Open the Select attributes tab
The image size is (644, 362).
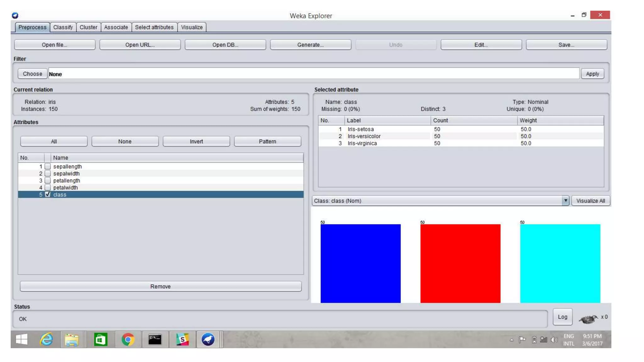(154, 27)
